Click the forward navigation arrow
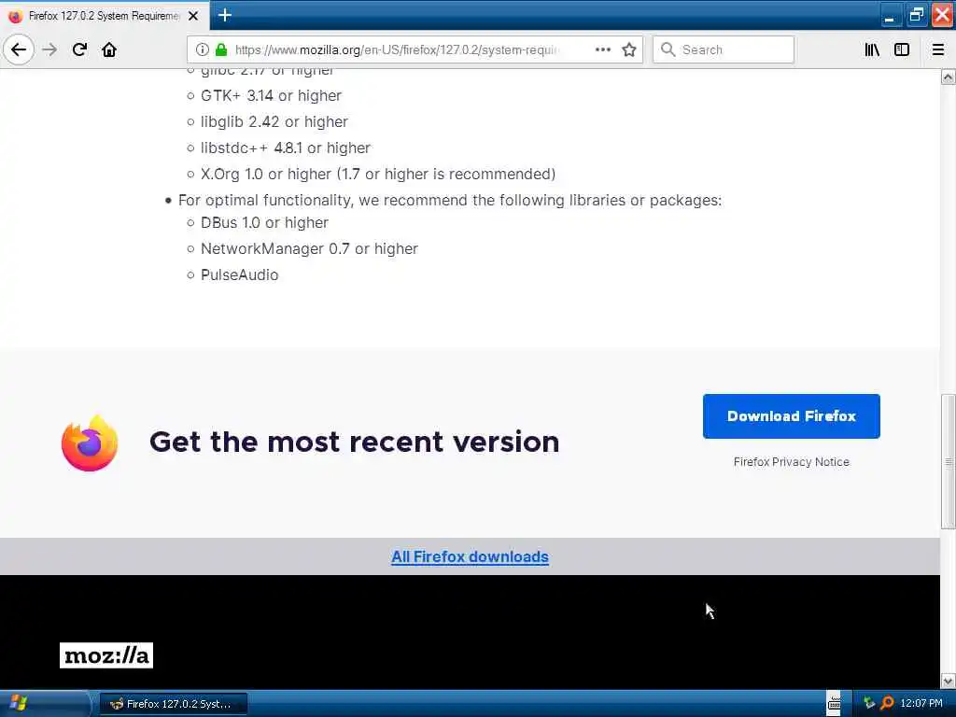The height and width of the screenshot is (717, 956). click(x=49, y=49)
